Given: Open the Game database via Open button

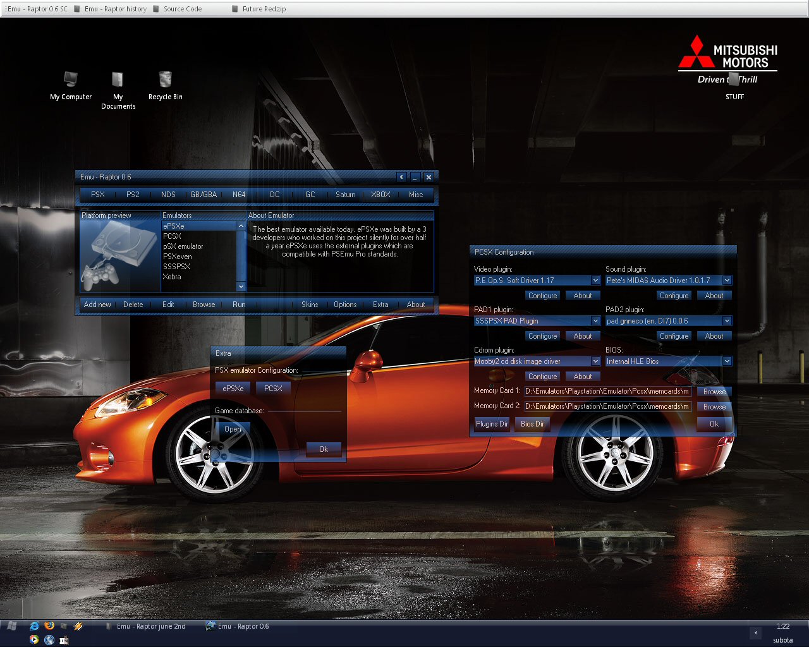Looking at the screenshot, I should pyautogui.click(x=233, y=429).
